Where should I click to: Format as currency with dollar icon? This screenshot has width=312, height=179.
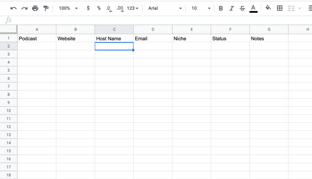(88, 8)
